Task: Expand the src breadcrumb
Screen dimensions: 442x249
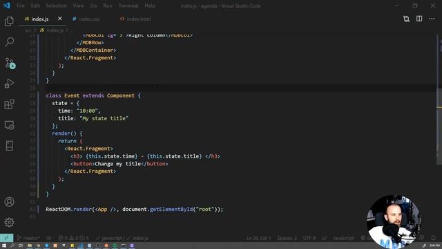Action: pos(28,30)
